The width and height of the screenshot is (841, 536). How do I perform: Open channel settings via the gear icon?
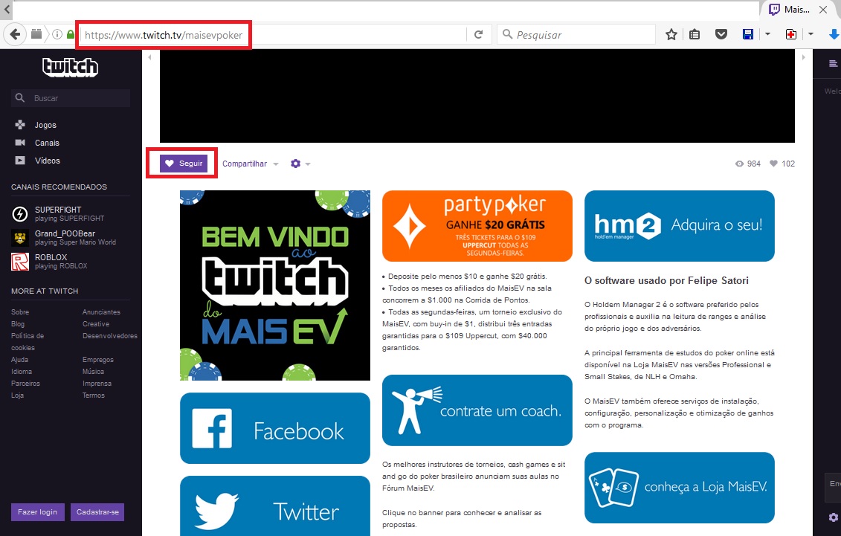click(x=295, y=164)
